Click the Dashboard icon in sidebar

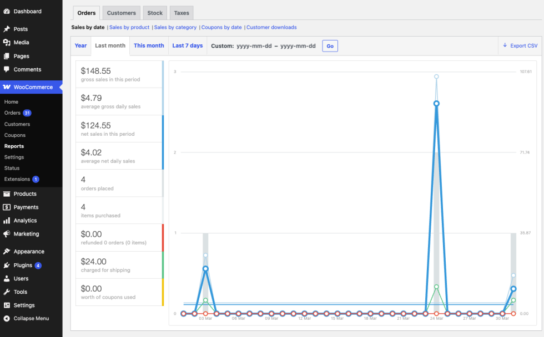(x=7, y=11)
